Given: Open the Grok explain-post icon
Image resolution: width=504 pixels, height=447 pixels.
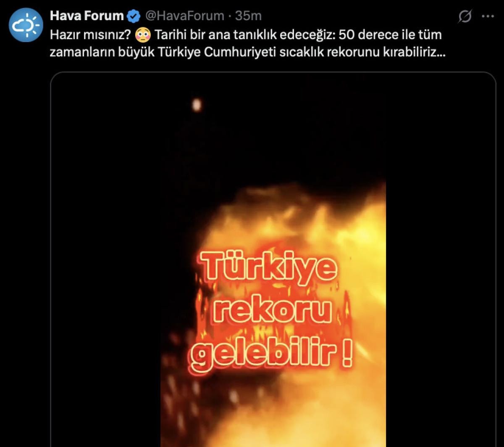Looking at the screenshot, I should click(464, 16).
